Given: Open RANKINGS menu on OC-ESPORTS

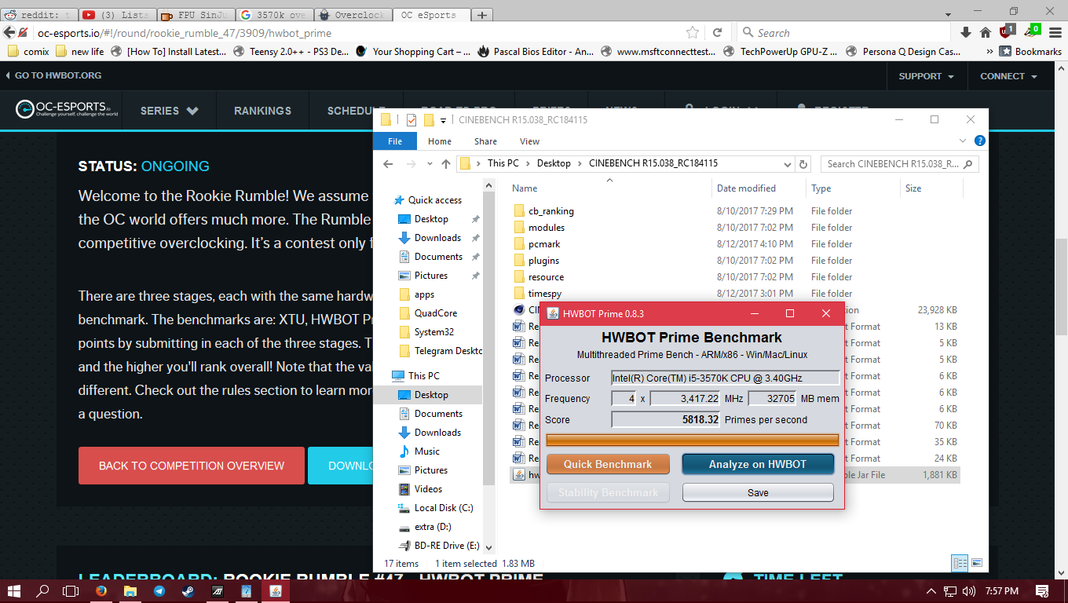Looking at the screenshot, I should coord(262,111).
